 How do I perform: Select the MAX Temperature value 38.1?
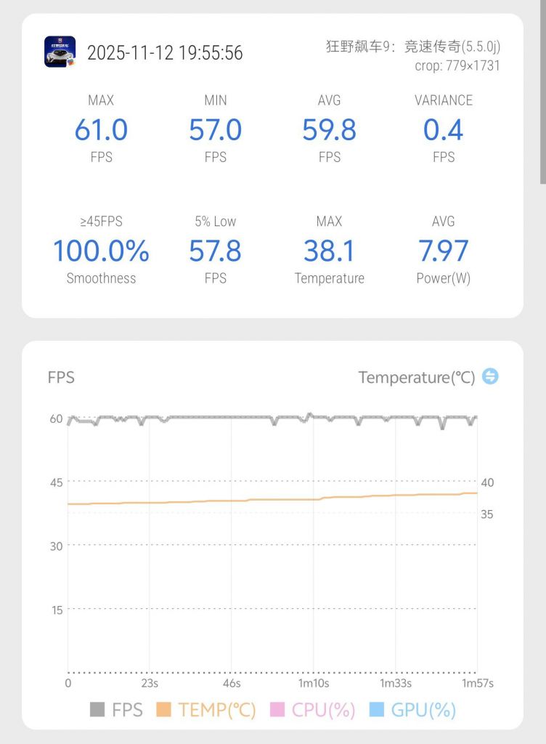click(329, 251)
